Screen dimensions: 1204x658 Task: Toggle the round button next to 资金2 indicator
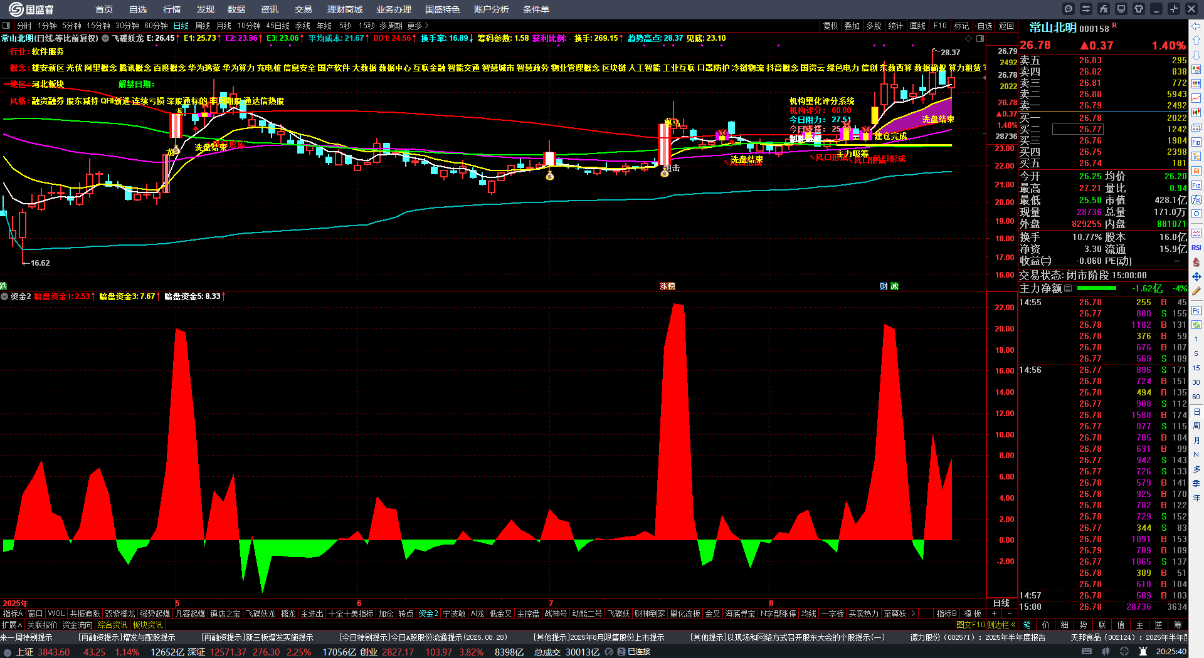click(4, 296)
